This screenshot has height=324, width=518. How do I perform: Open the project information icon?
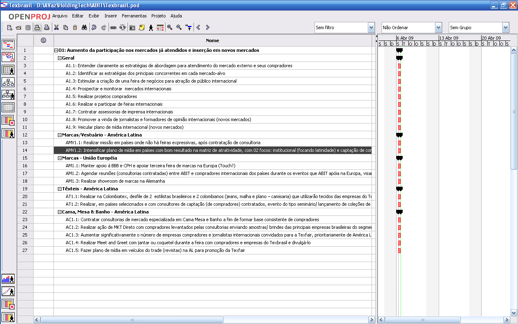[132, 28]
